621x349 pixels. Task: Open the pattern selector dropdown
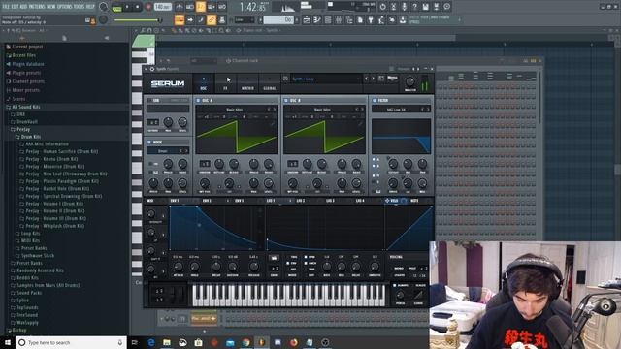279,19
